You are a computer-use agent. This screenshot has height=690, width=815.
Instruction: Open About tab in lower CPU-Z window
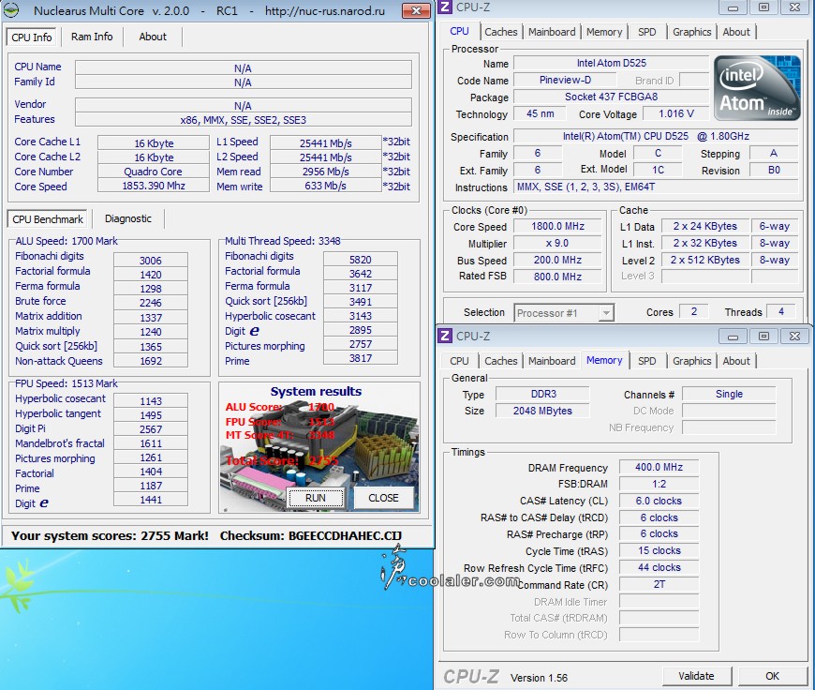[736, 361]
